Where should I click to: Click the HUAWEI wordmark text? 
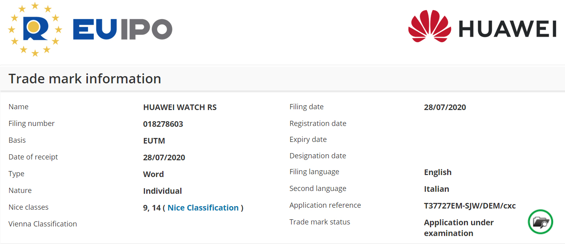(x=507, y=29)
